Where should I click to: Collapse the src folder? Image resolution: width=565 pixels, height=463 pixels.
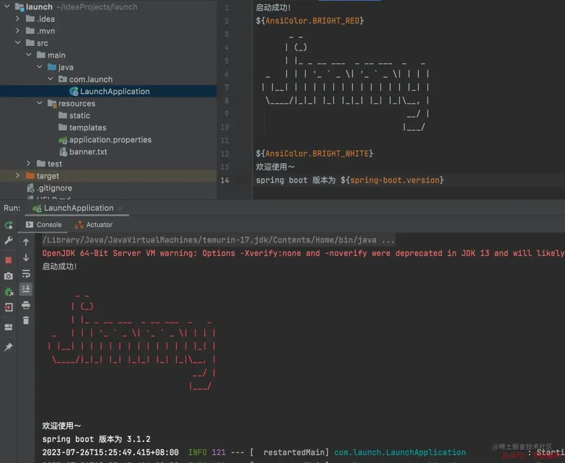(18, 42)
